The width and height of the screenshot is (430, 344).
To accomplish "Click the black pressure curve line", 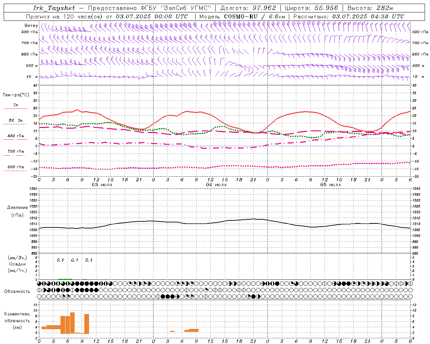I will 225,221.
